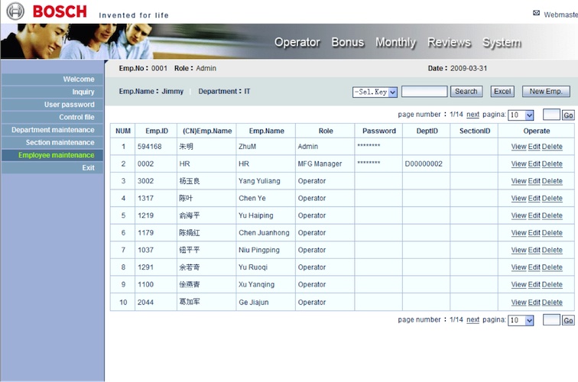Image resolution: width=578 pixels, height=382 pixels.
Task: Open the Operator menu
Action: tap(297, 43)
